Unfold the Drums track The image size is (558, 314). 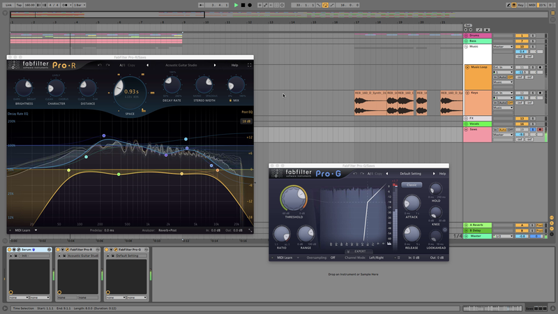tap(466, 36)
